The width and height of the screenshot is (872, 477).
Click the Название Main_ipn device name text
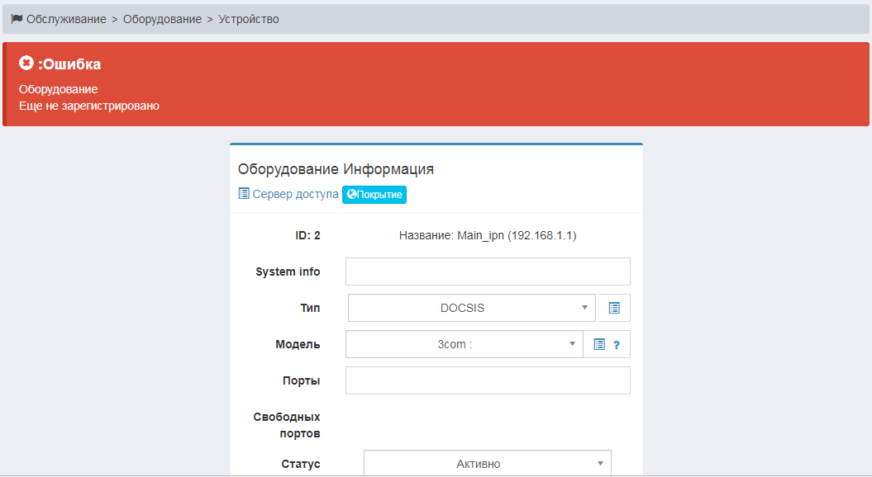click(x=488, y=235)
